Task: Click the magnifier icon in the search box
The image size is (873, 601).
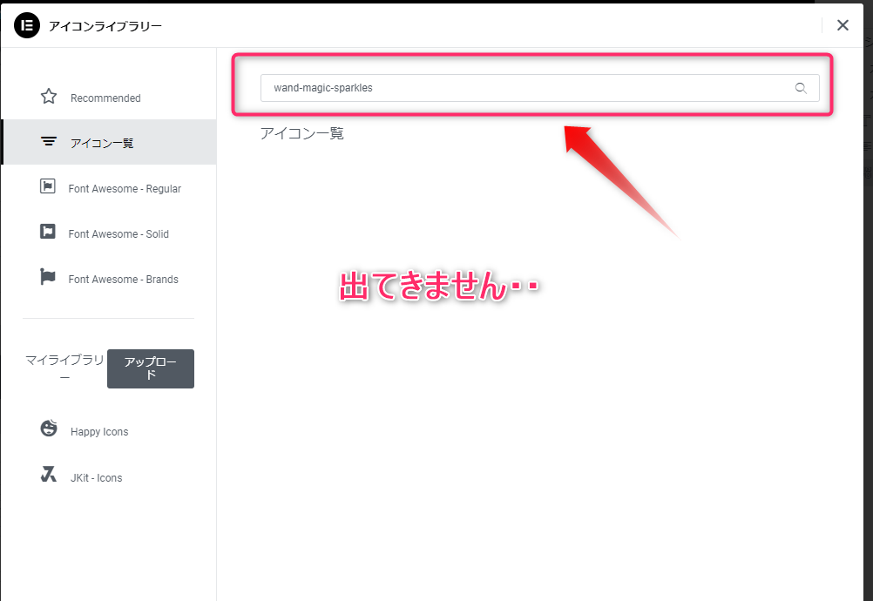Action: pyautogui.click(x=801, y=88)
